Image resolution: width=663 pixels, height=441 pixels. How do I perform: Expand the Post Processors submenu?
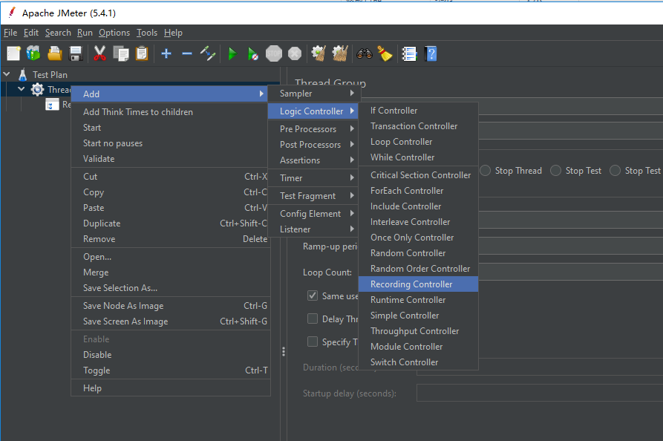tap(313, 145)
